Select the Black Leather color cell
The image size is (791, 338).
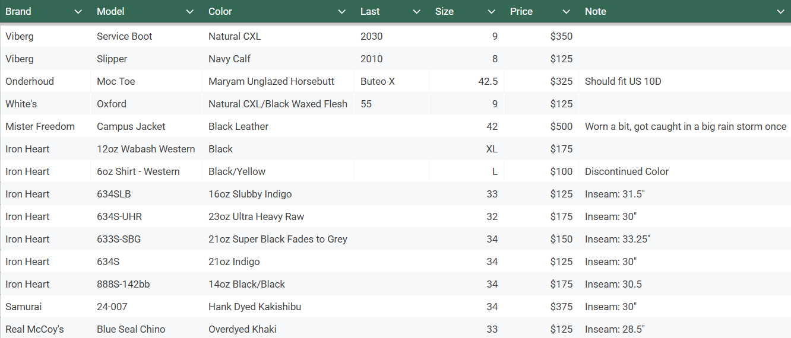(278, 126)
